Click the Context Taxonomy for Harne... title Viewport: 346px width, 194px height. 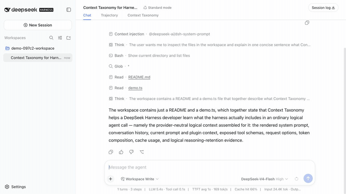click(x=110, y=8)
